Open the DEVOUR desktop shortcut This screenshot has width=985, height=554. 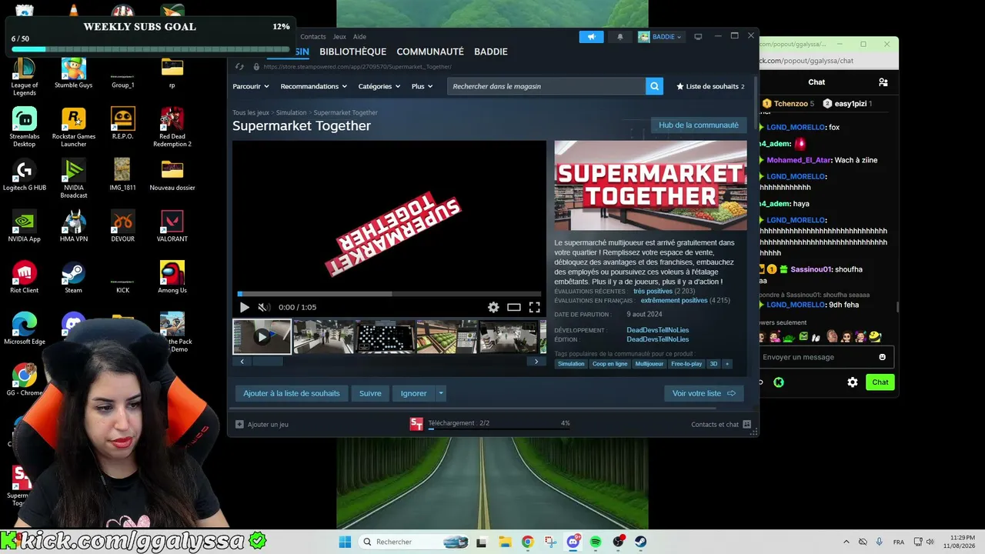pos(122,226)
